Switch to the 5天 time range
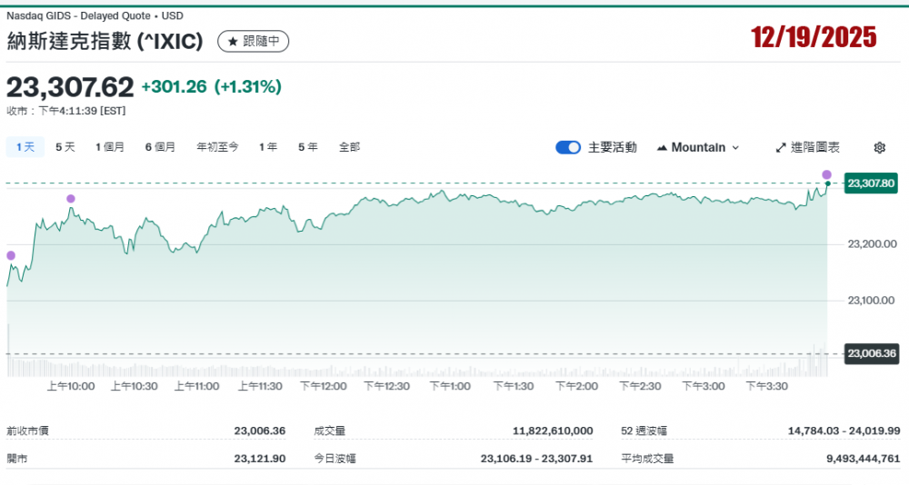The width and height of the screenshot is (909, 485). 65,147
